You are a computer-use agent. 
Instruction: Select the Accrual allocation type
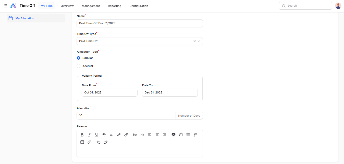coord(79,66)
